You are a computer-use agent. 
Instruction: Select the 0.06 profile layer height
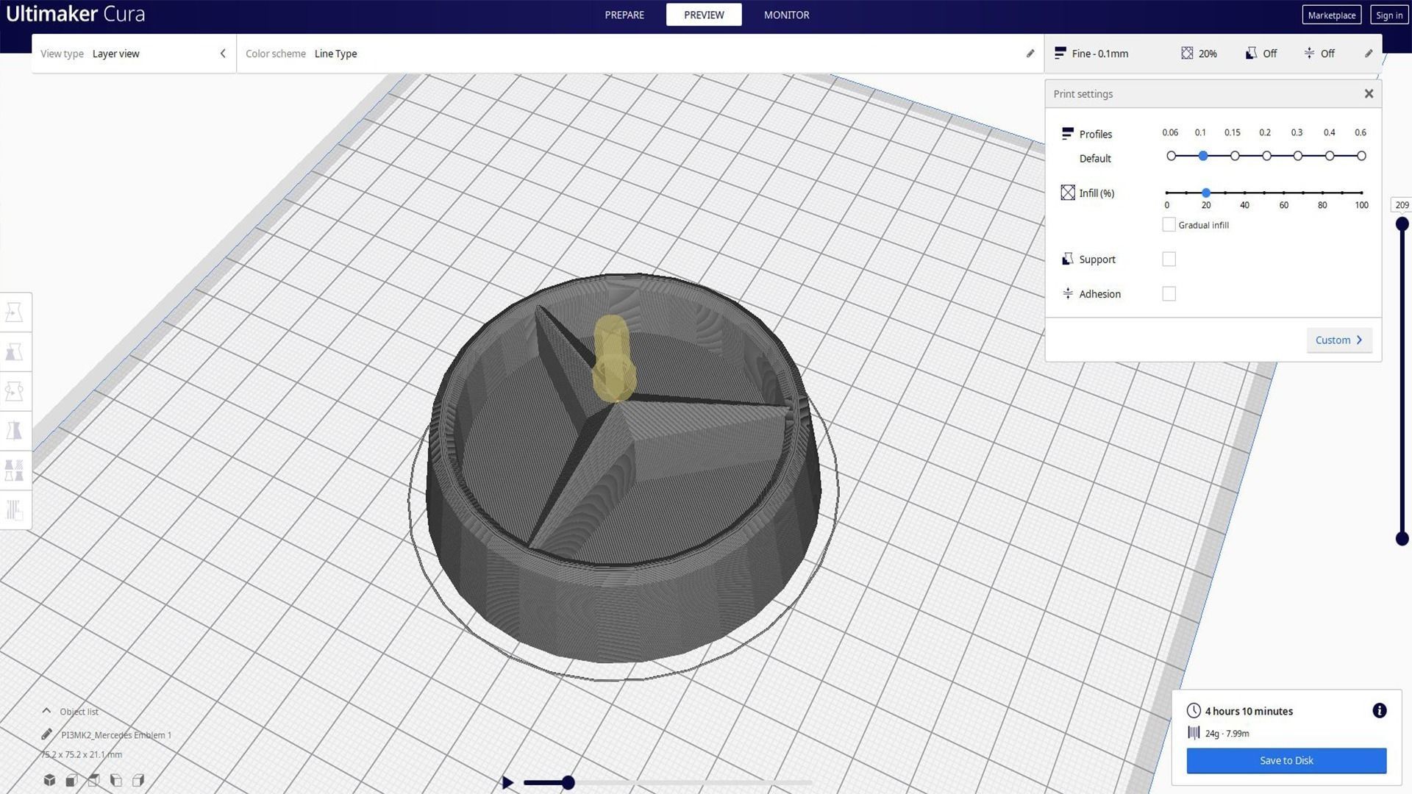point(1172,156)
